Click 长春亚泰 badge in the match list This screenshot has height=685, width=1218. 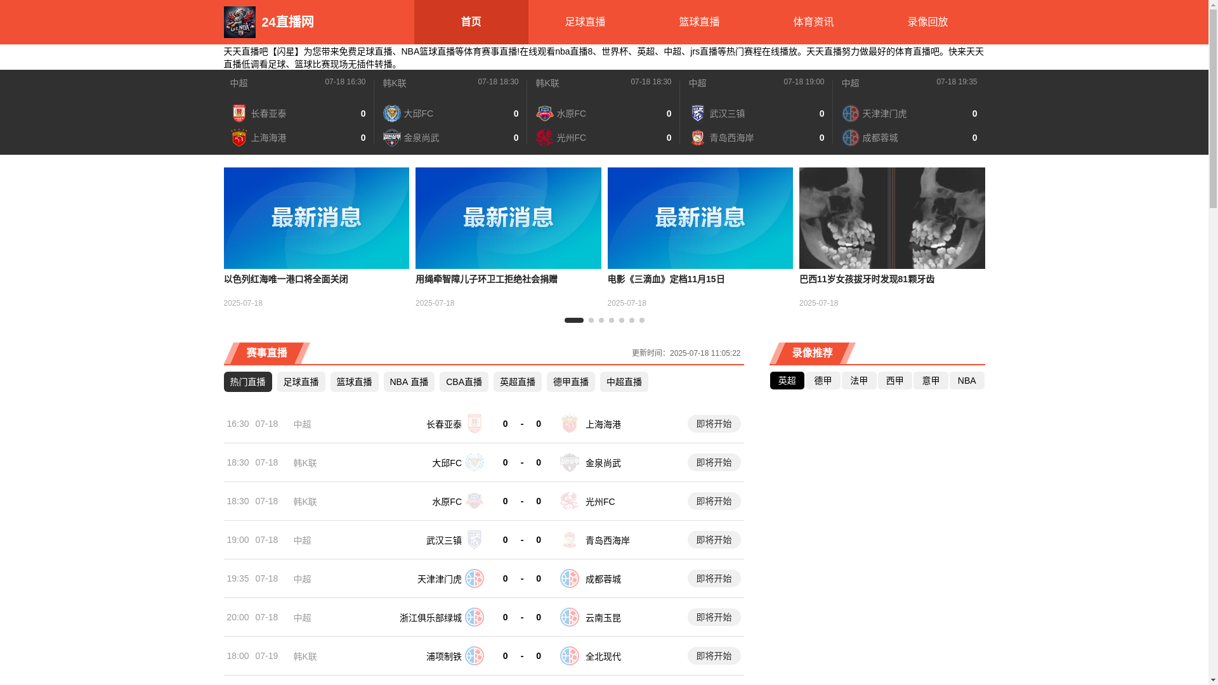(475, 424)
